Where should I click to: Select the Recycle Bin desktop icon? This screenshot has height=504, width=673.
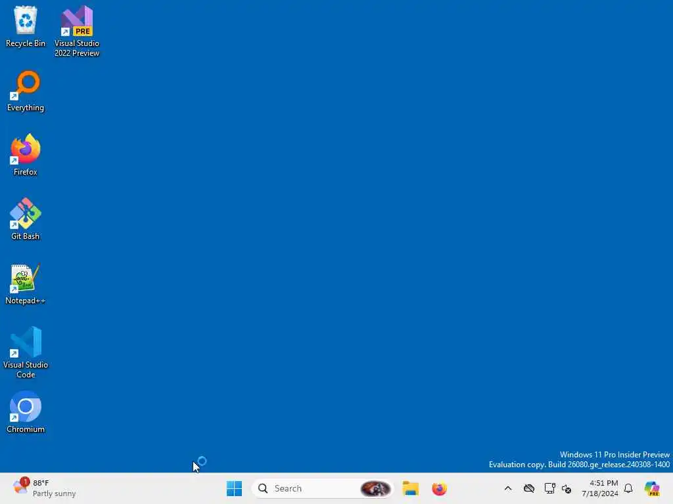[x=26, y=26]
